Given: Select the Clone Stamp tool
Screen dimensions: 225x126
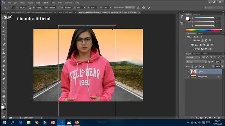Looking at the screenshot, I should click(4, 53).
